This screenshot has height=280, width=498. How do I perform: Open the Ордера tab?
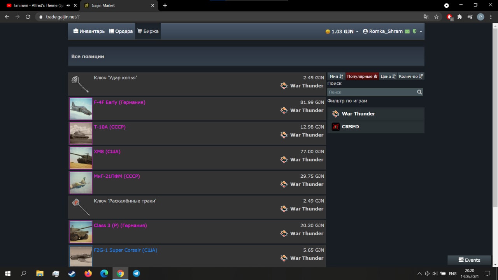[121, 31]
